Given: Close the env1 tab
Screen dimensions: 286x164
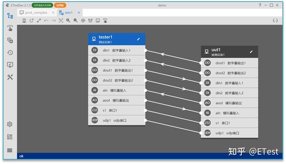Looking at the screenshot, I should click(79, 12).
